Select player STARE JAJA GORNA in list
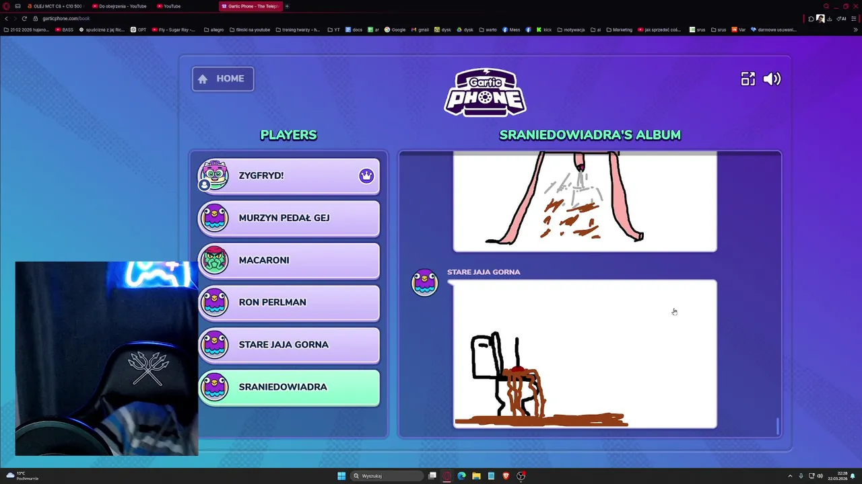862x484 pixels. (x=289, y=346)
